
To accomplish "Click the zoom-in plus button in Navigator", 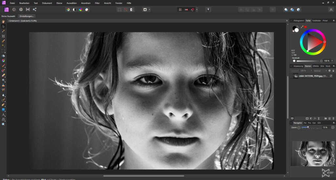I will [333, 127].
